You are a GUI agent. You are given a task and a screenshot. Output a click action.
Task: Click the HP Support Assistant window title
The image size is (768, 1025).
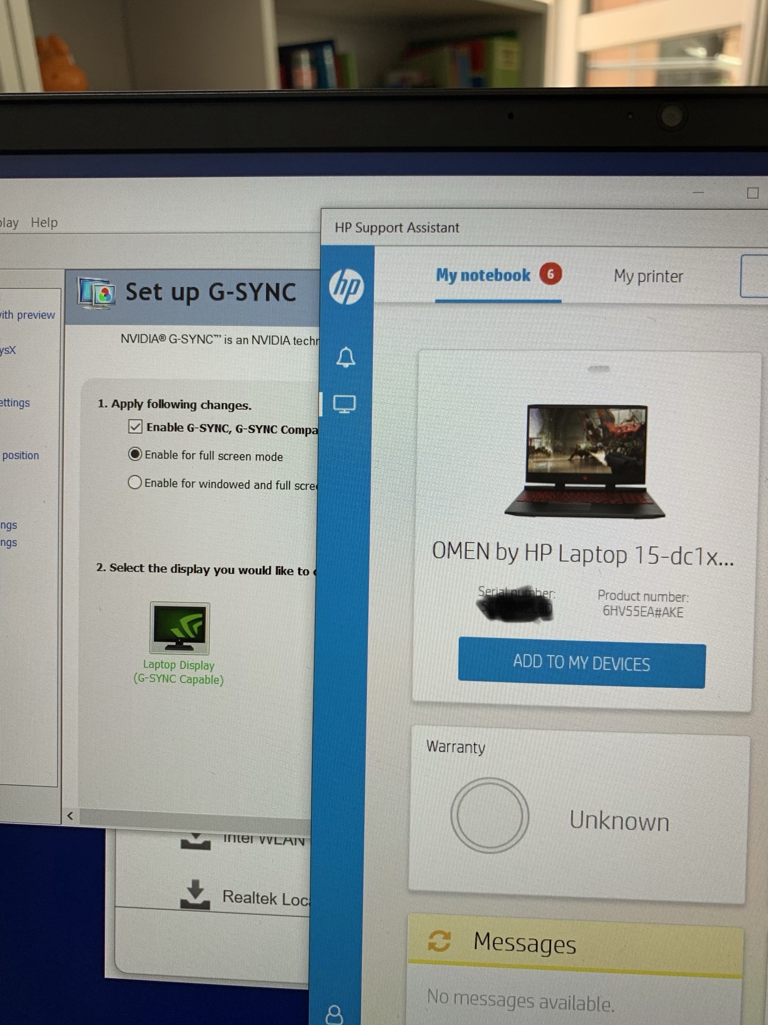(x=397, y=228)
